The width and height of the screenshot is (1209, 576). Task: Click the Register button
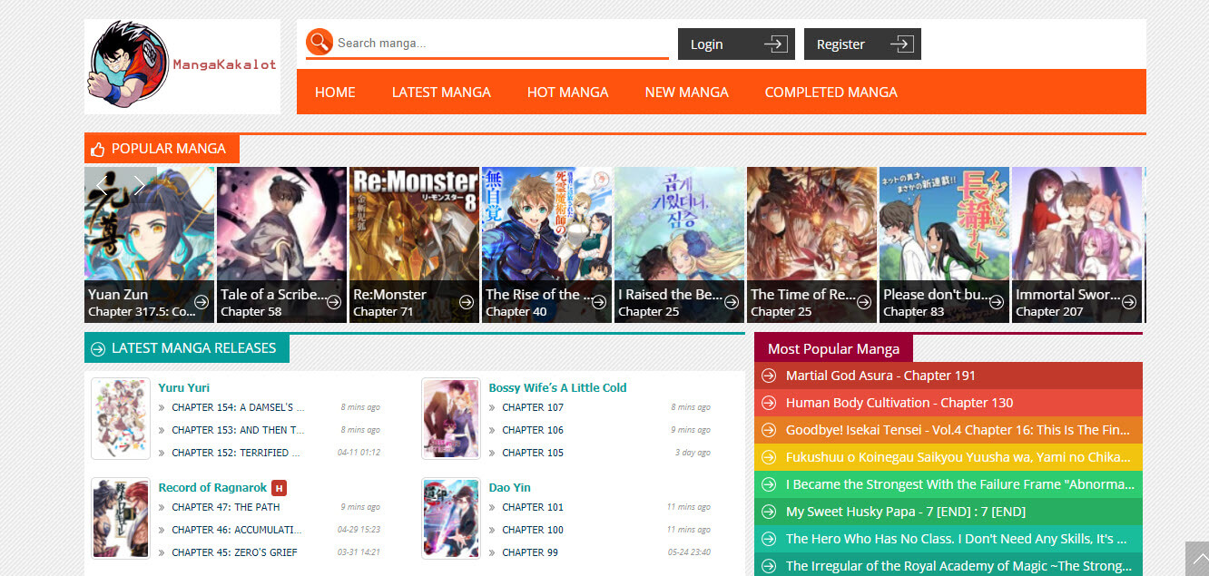coord(862,44)
